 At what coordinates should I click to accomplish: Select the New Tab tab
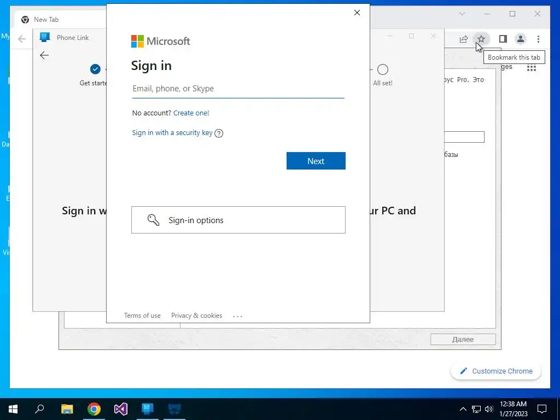point(61,20)
